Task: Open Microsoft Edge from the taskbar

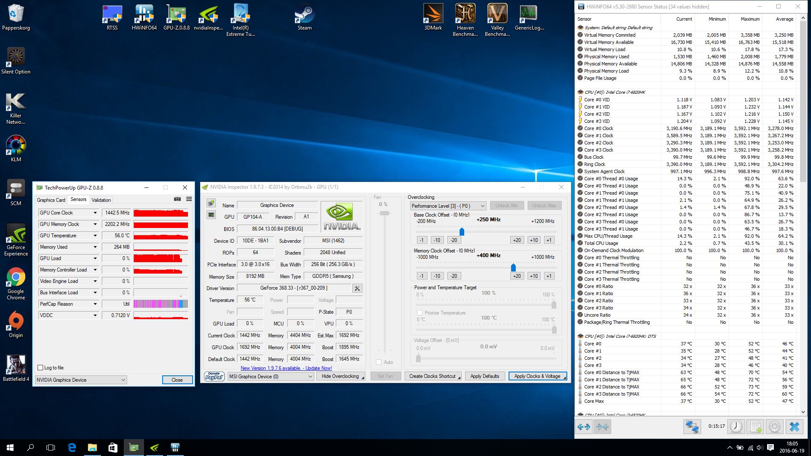Action: click(72, 448)
